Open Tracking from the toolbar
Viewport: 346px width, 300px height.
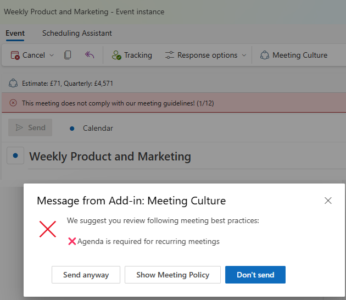pyautogui.click(x=132, y=55)
